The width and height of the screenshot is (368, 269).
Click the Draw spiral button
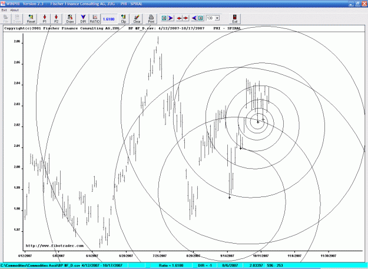(70, 19)
